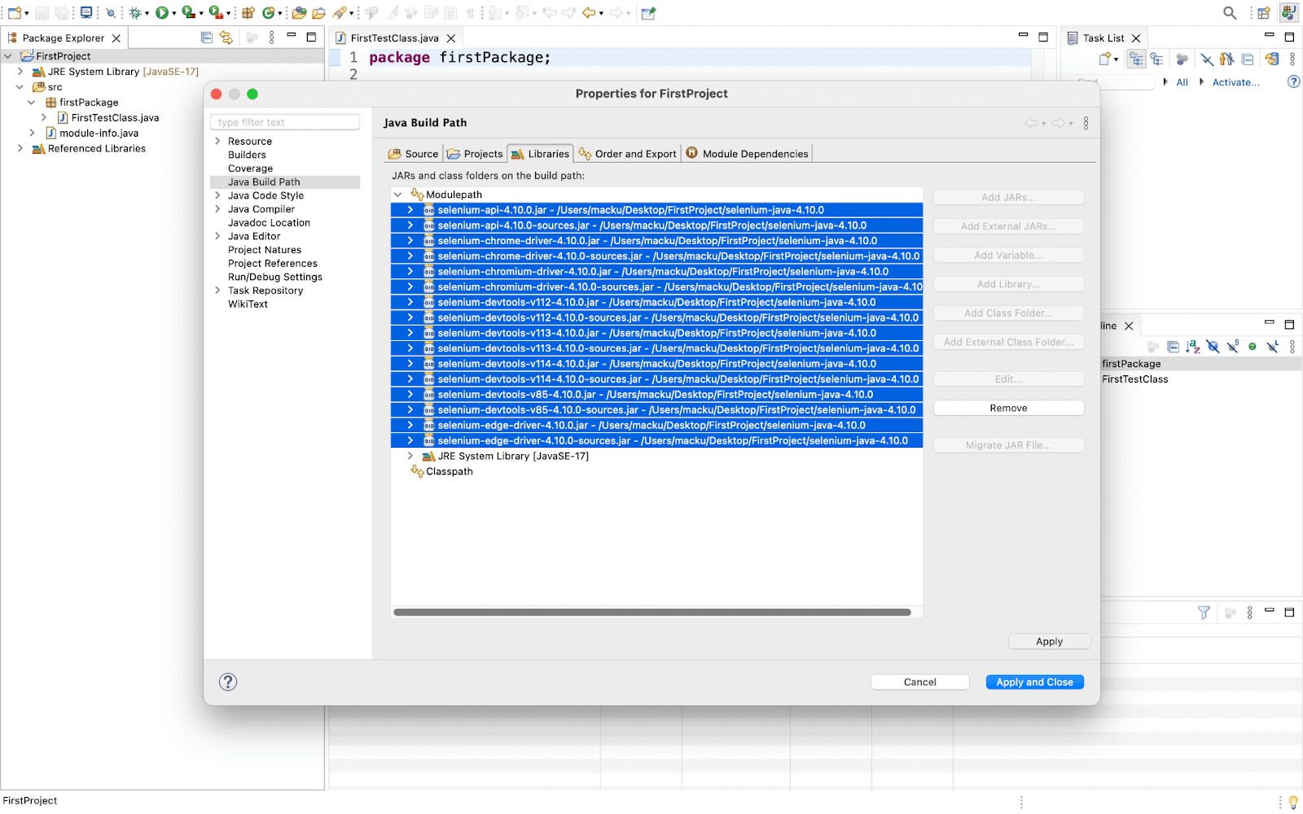Switch to the Order and Export tab
The width and height of the screenshot is (1303, 814).
[x=627, y=154]
